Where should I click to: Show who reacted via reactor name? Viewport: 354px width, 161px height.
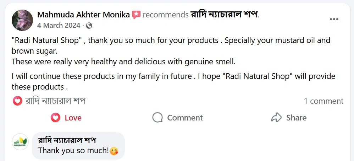(56, 101)
